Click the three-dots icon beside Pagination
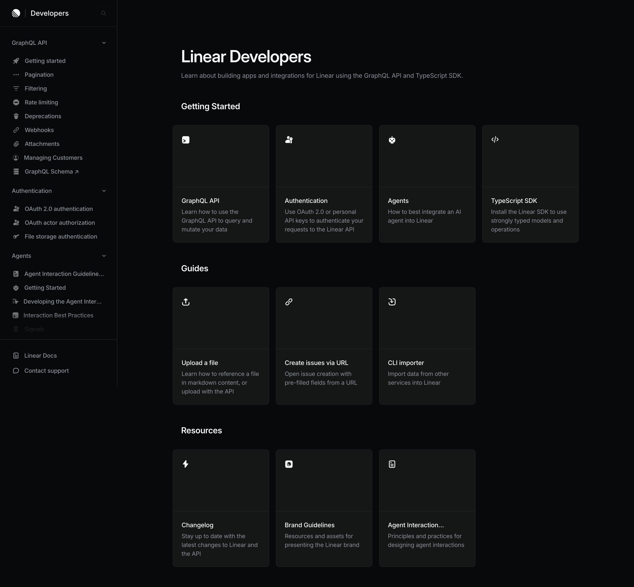634x587 pixels. click(x=16, y=75)
